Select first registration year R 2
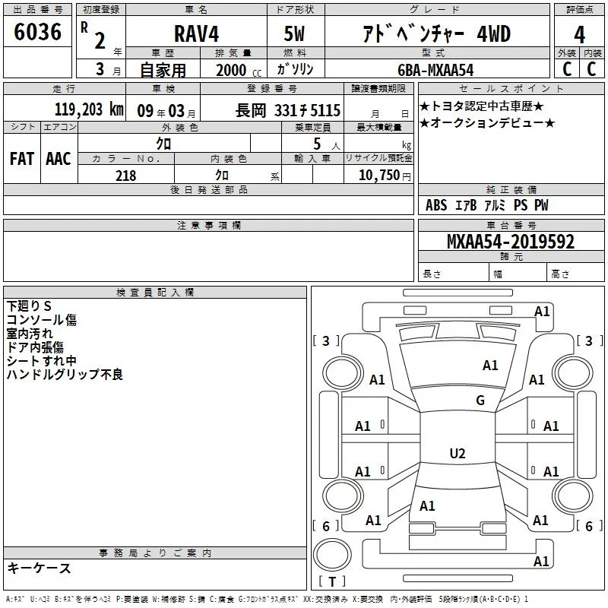608x608 pixels. pos(93,36)
